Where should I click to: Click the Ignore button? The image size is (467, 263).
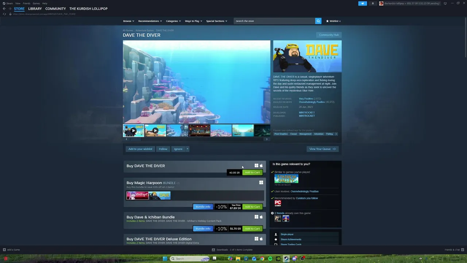[x=178, y=149]
